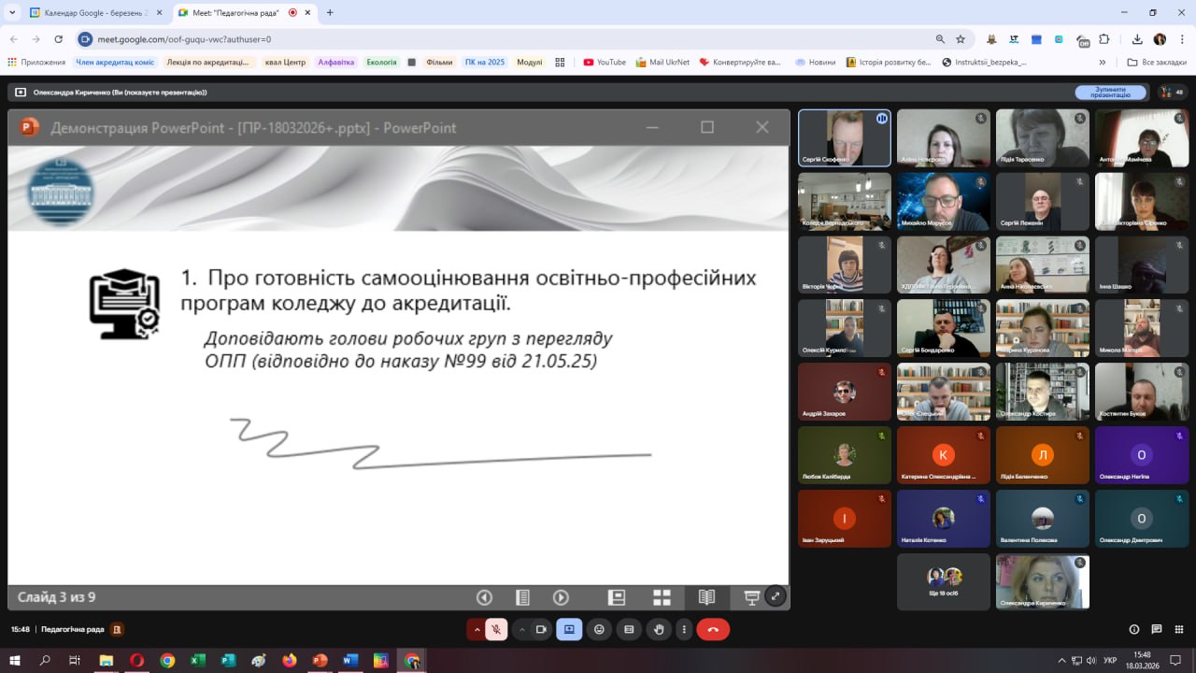The image size is (1196, 673).
Task: Click Сергій Скофенко's participant video tile
Action: [x=844, y=137]
